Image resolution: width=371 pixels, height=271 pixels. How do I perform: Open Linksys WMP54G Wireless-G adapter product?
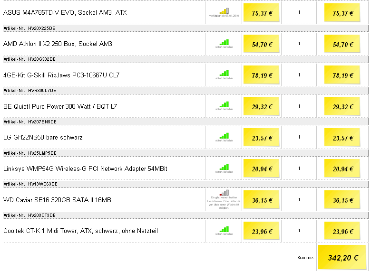[x=85, y=169]
